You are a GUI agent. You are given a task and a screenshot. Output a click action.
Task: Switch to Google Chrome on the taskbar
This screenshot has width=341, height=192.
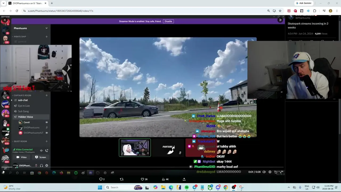[x=226, y=187]
